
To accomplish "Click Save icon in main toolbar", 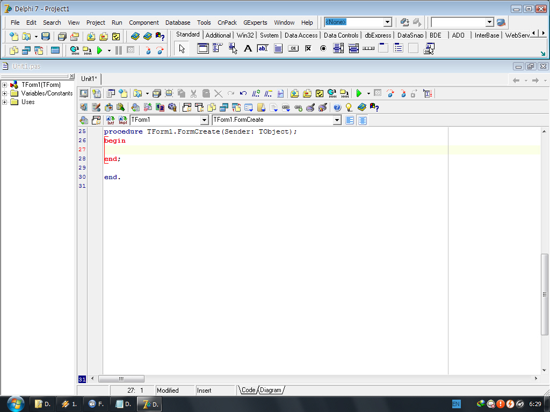I will coord(46,36).
